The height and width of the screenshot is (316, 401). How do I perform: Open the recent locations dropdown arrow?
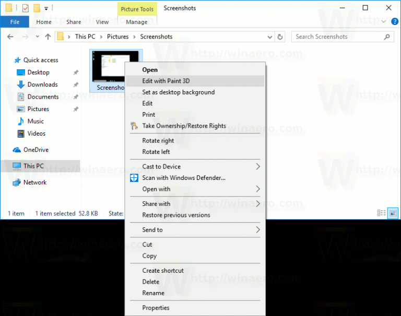38,37
